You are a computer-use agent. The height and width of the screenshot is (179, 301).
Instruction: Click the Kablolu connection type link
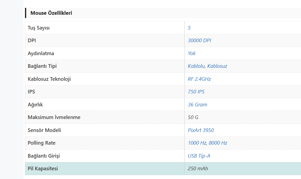(197, 66)
